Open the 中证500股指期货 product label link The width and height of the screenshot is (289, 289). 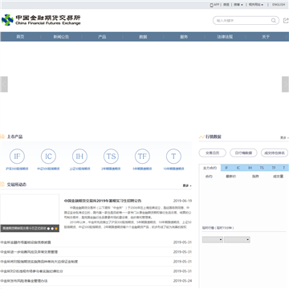[48, 169]
